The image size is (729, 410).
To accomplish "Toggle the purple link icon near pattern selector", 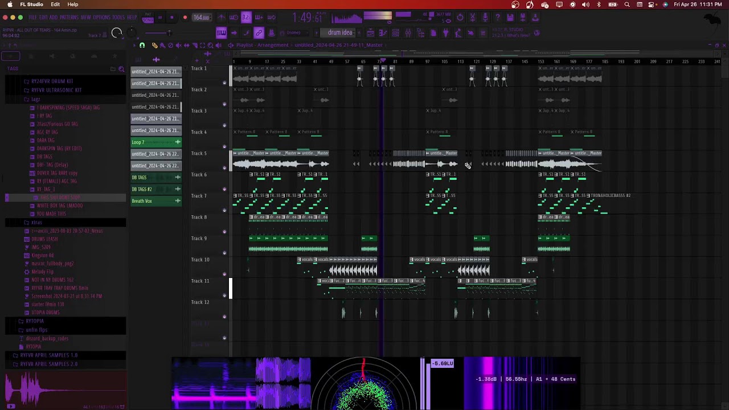I will click(x=259, y=32).
